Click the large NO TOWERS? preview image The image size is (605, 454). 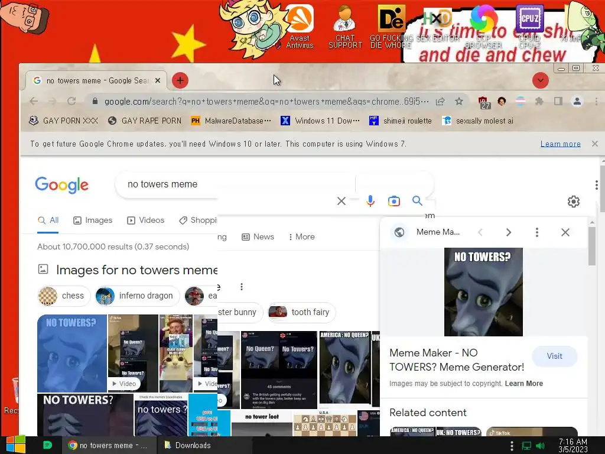[483, 292]
